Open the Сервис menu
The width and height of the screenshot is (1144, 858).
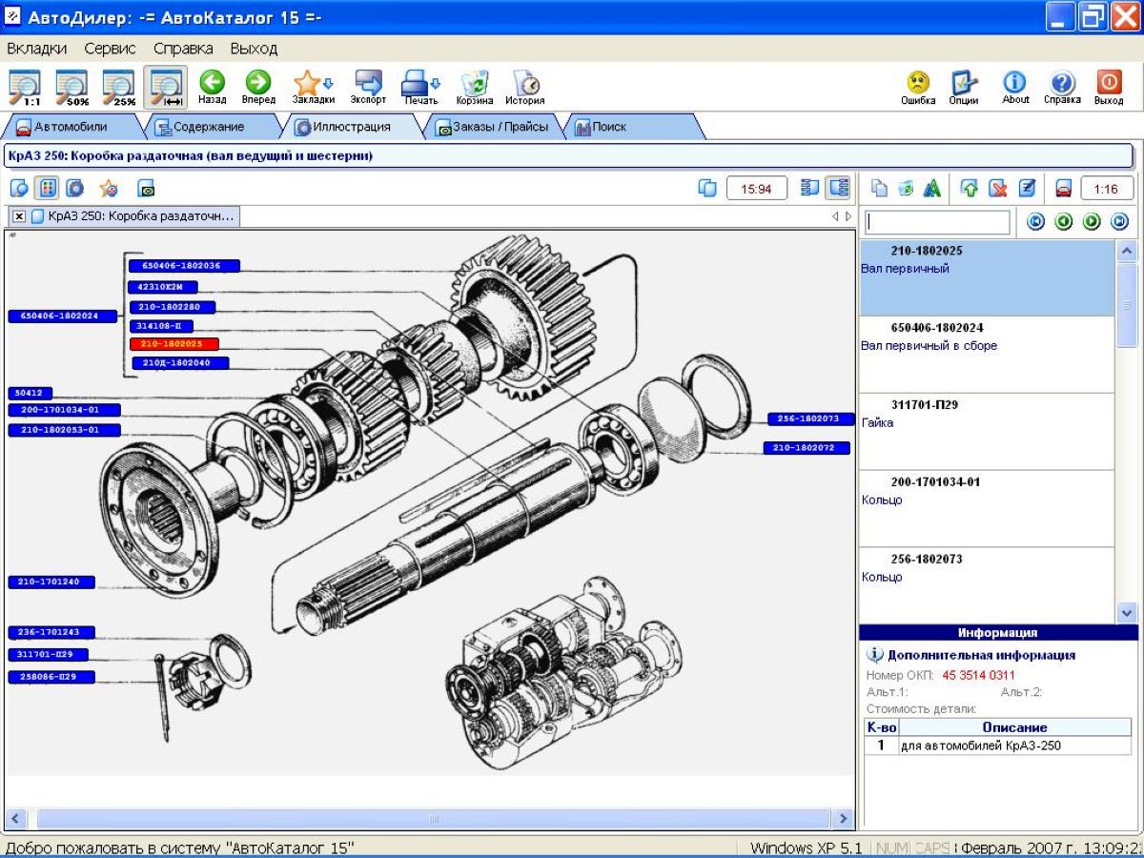tap(110, 48)
